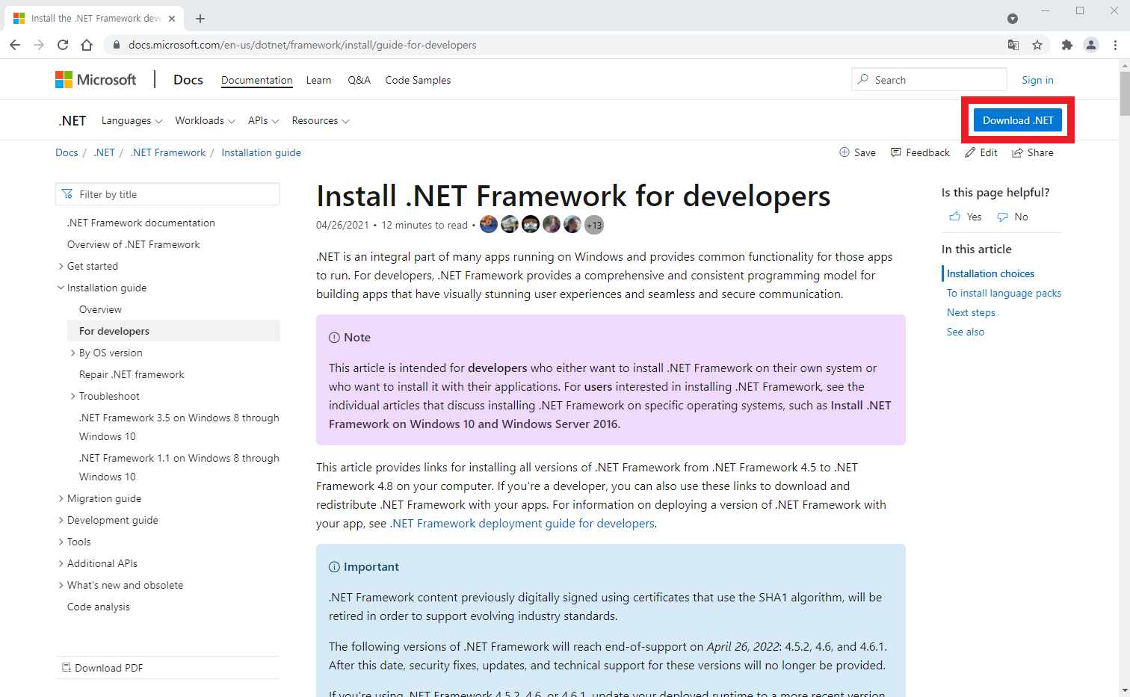
Task: Click the Feedback speech icon
Action: 896,152
